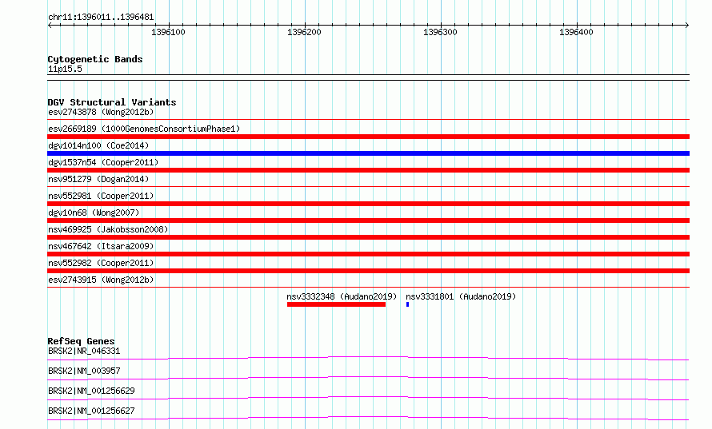This screenshot has width=712, height=429.
Task: Click the right arrowhead of the ruler
Action: click(687, 26)
